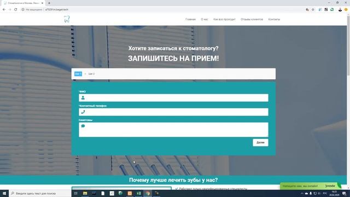
Task: Click the light blue extension icon
Action: pyautogui.click(x=320, y=10)
